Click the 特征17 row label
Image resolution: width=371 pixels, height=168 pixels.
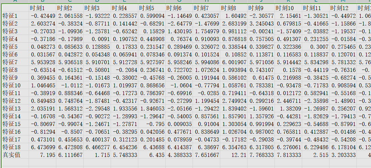[x=15, y=139]
